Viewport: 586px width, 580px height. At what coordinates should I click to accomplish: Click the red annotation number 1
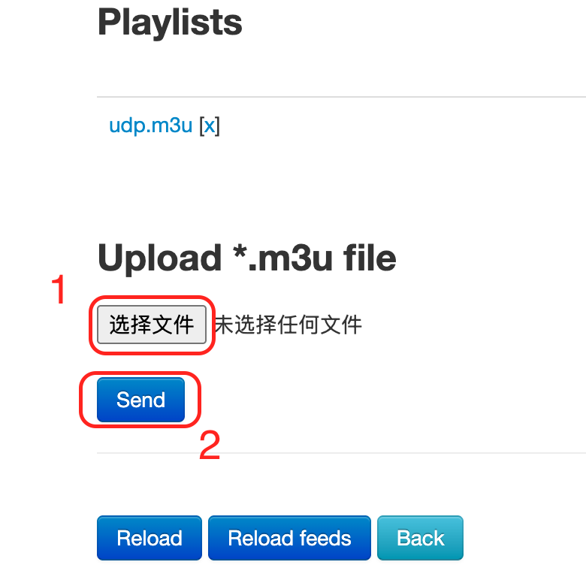(59, 291)
